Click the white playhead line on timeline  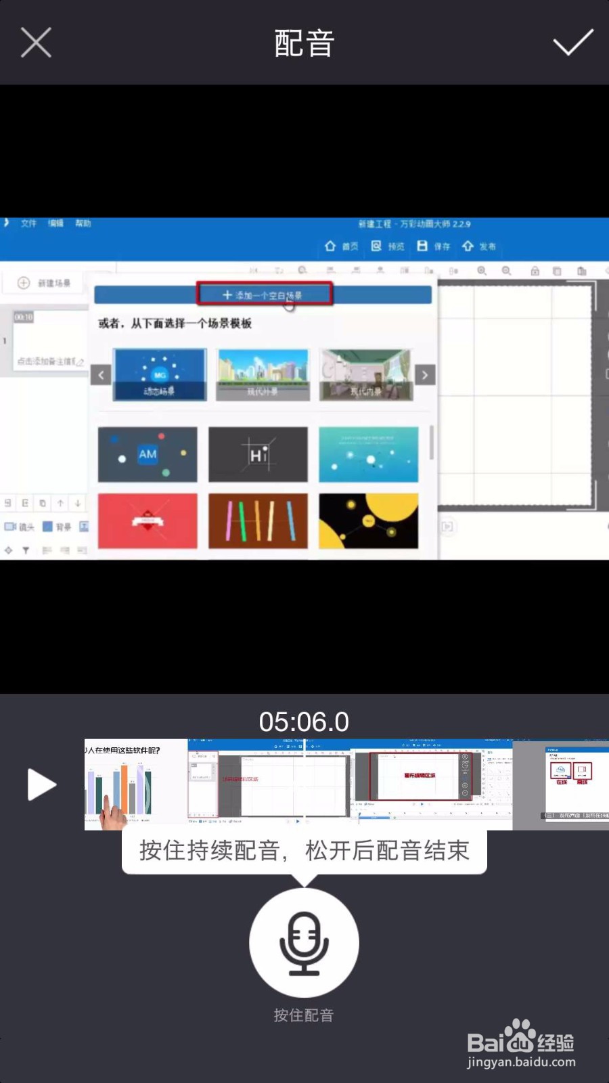[x=304, y=784]
